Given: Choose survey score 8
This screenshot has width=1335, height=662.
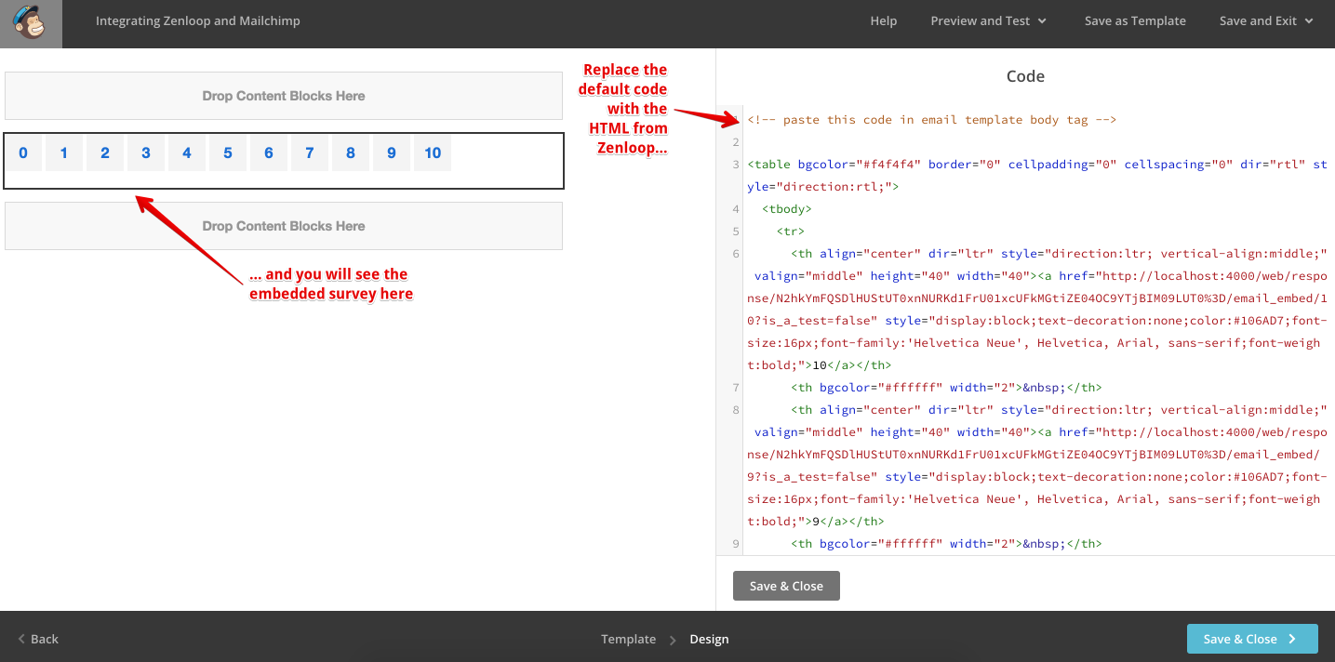Looking at the screenshot, I should pos(351,153).
